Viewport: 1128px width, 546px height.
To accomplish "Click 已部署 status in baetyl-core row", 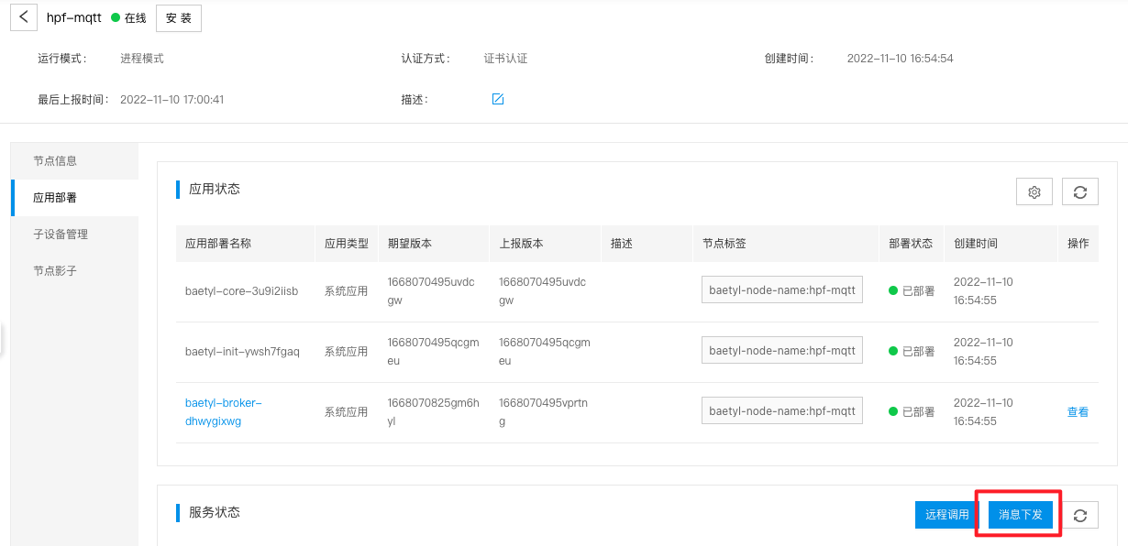I will click(x=912, y=291).
